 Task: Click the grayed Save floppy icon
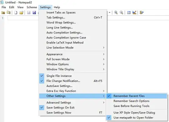click(29, 13)
